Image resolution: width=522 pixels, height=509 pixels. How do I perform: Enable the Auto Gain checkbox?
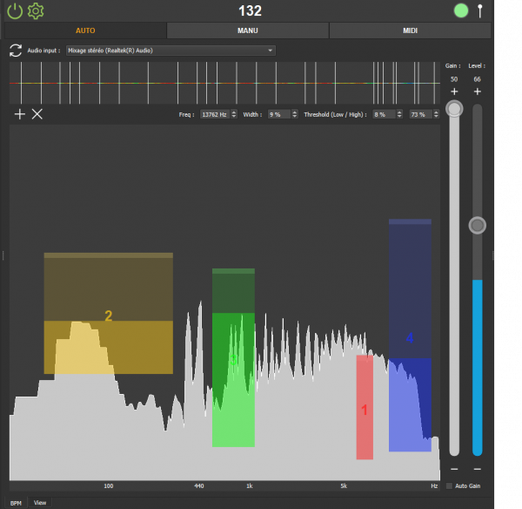(449, 485)
